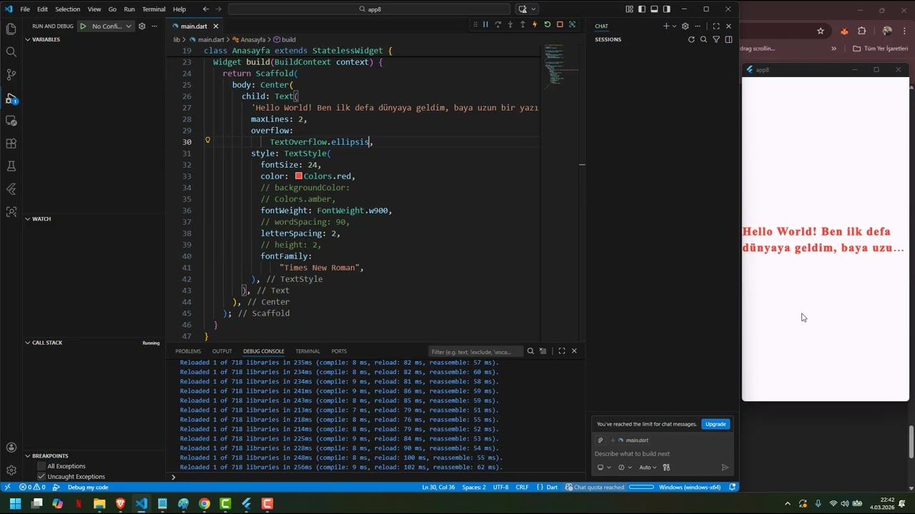915x514 pixels.
Task: Toggle bottom panel layout button
Action: click(x=654, y=9)
